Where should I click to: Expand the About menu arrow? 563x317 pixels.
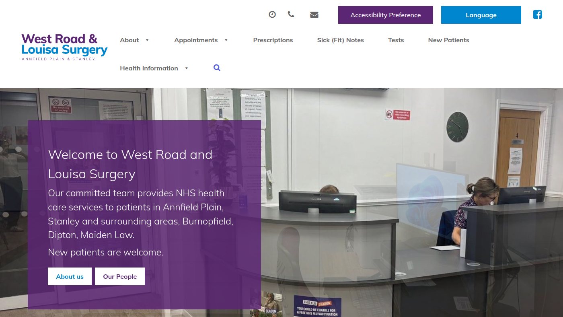pyautogui.click(x=147, y=40)
